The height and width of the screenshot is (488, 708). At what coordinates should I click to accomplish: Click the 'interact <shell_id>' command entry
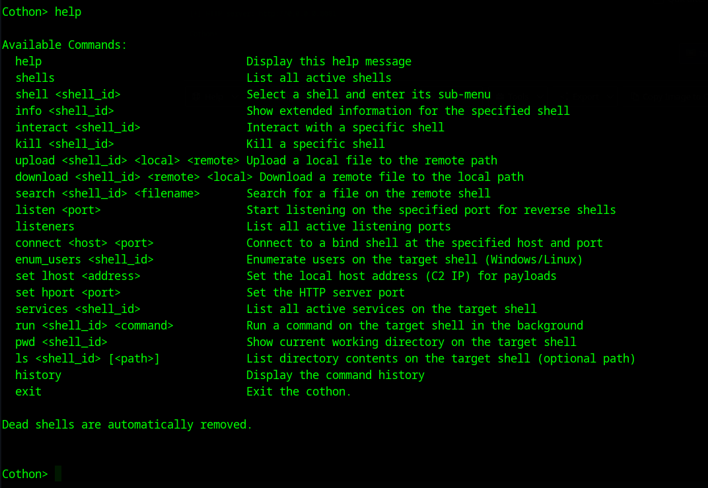(x=78, y=127)
